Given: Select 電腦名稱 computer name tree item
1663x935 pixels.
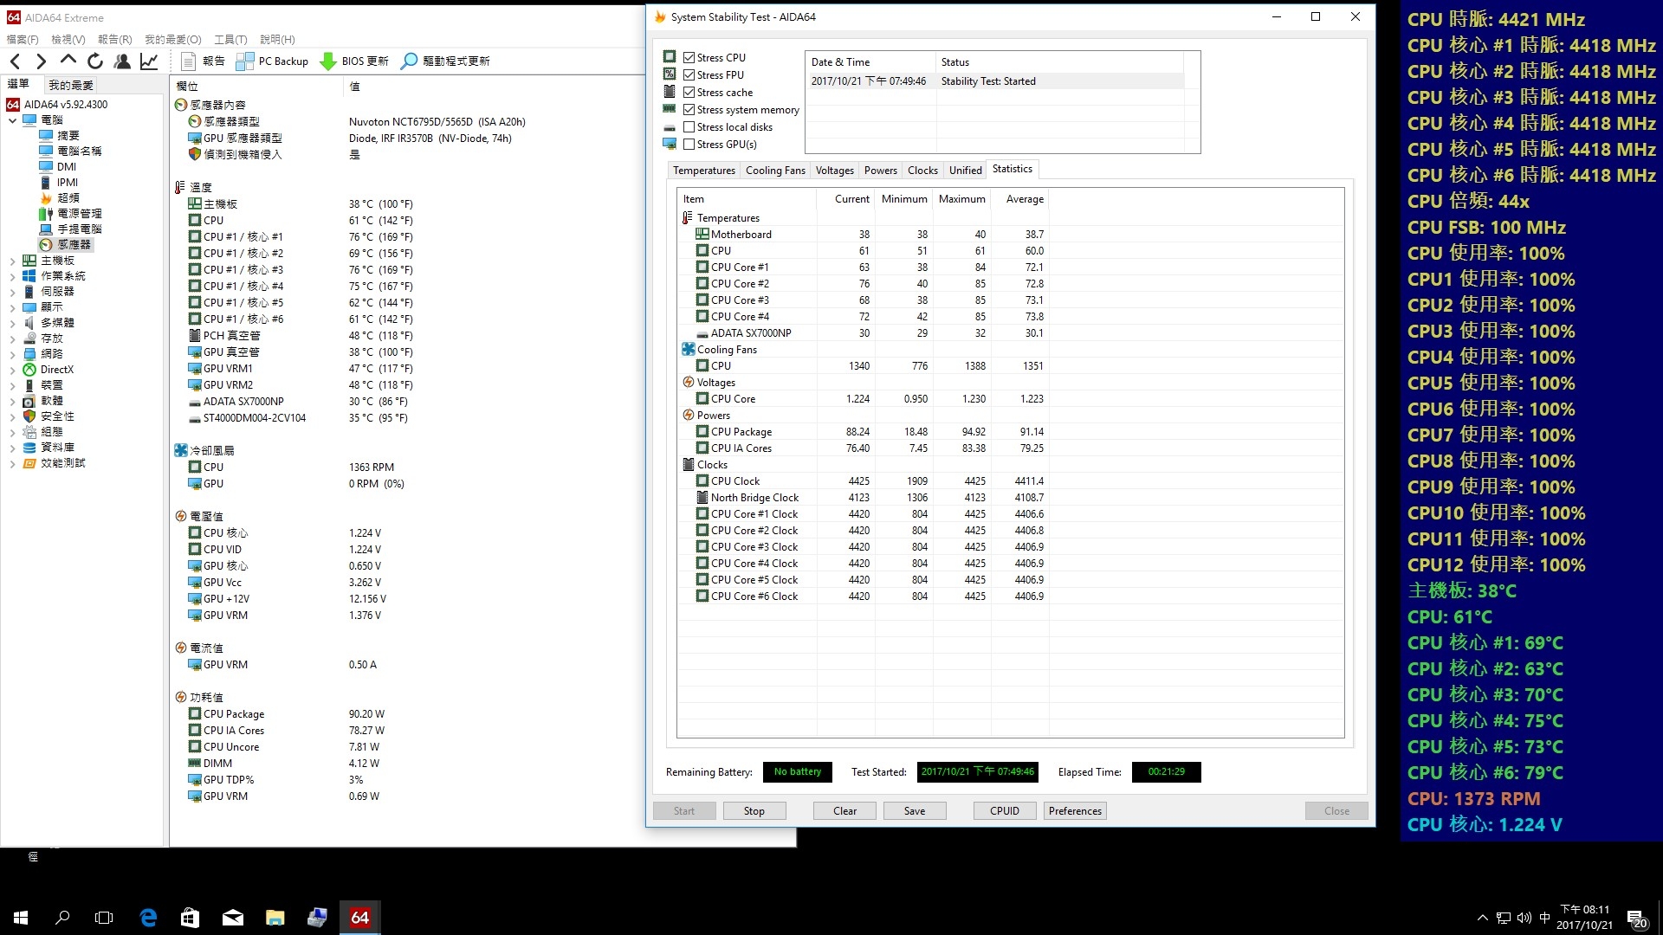Looking at the screenshot, I should pyautogui.click(x=71, y=151).
